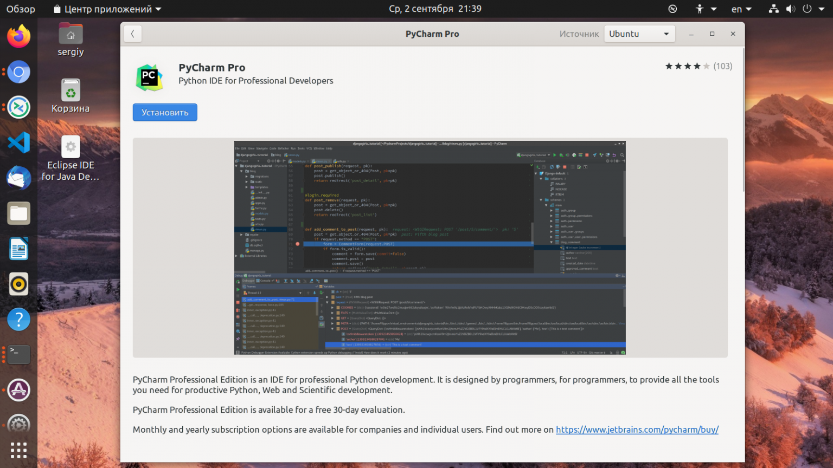Open the Help icon in dock
Screen dimensions: 833x468
pos(18,320)
